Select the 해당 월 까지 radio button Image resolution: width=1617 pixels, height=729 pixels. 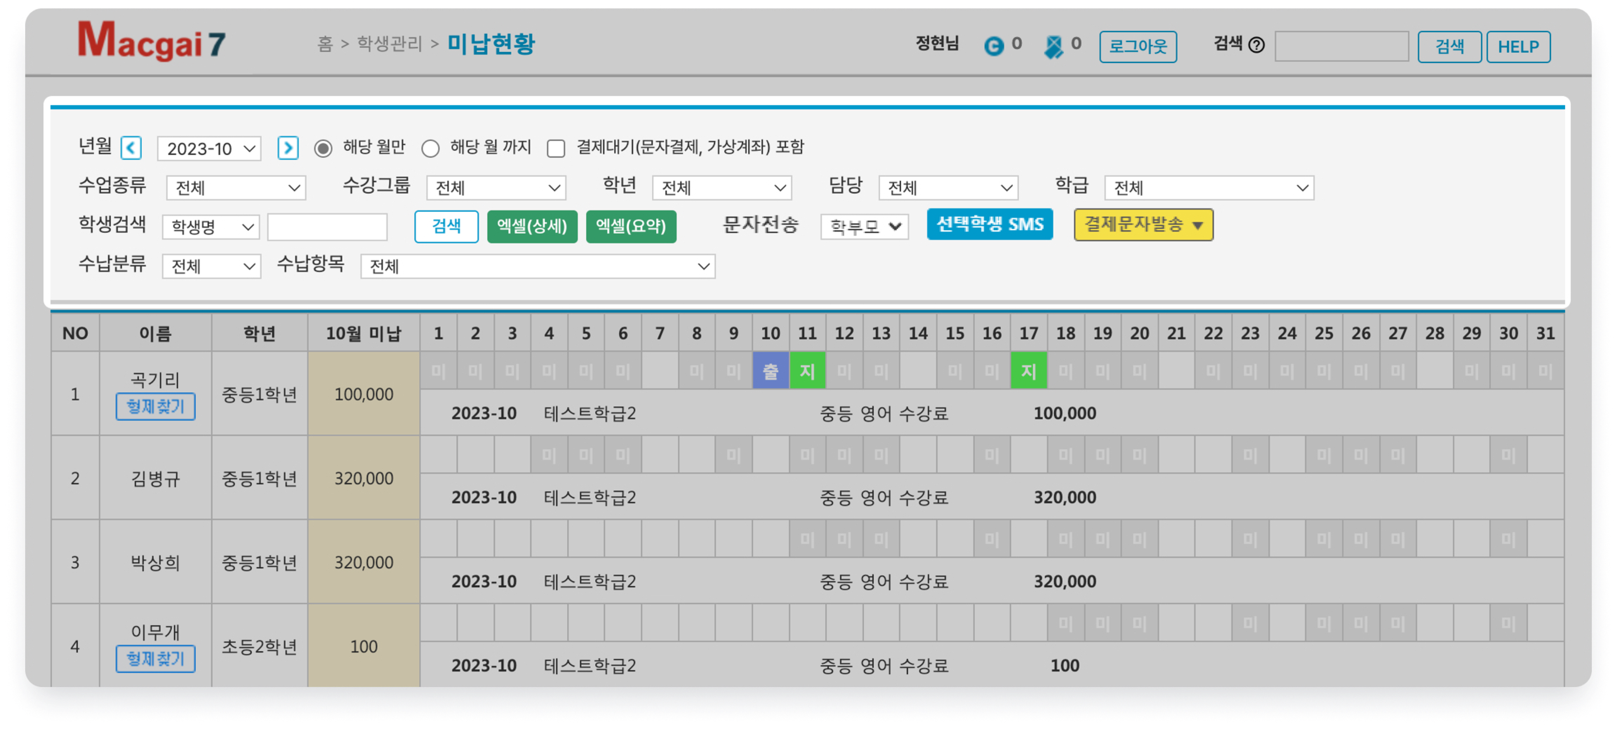(431, 149)
